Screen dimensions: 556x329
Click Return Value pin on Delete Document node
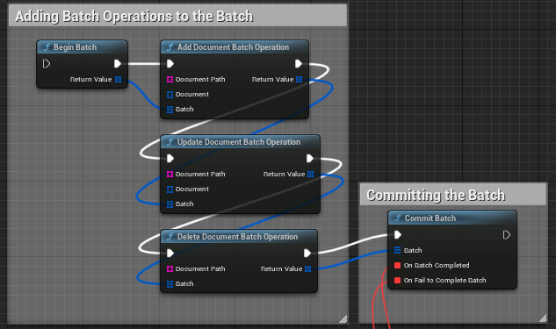307,268
